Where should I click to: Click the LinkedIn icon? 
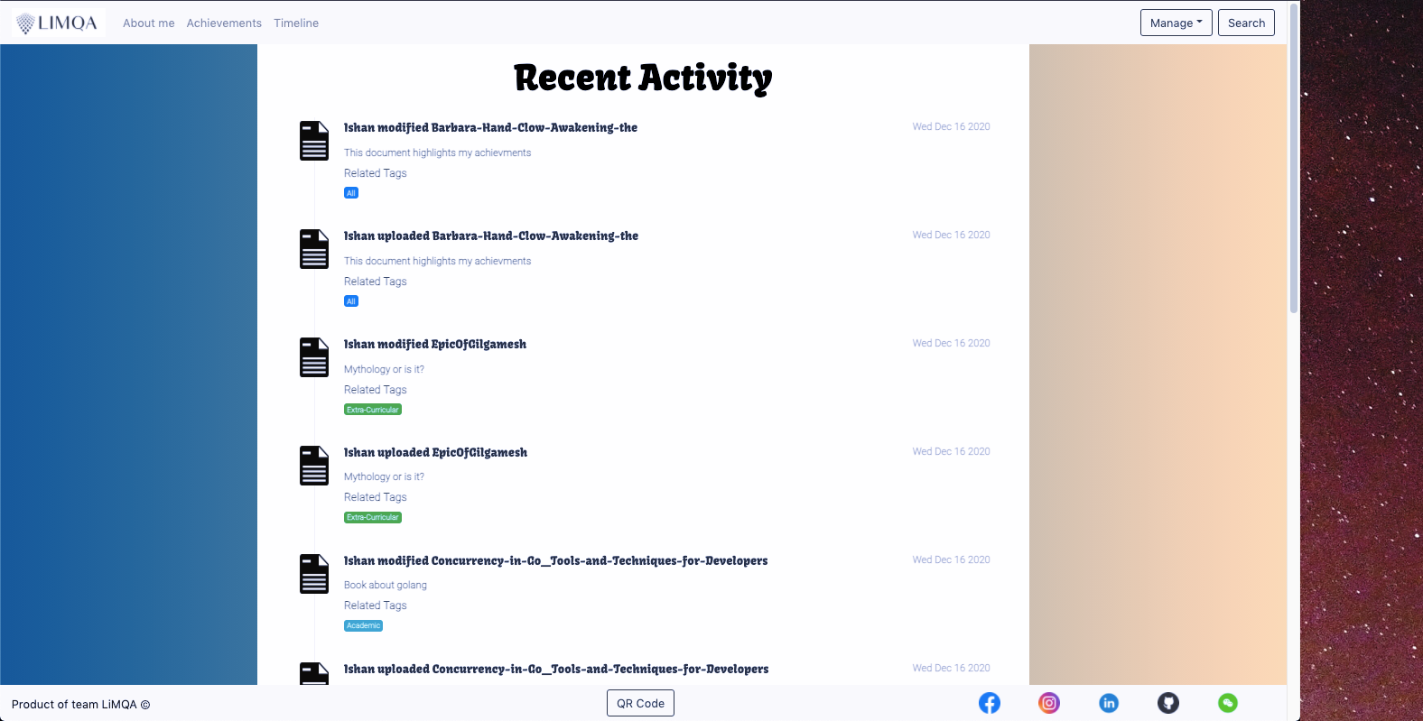(1109, 703)
